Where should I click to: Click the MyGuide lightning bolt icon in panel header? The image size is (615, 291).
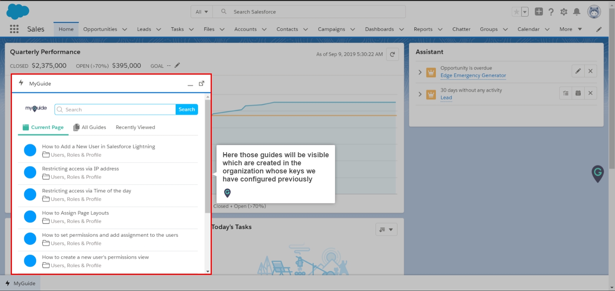pos(21,83)
